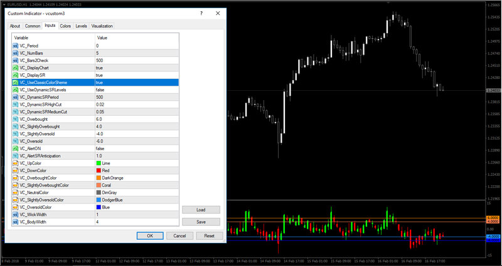Click the VC_Oversold double icon
The width and height of the screenshot is (502, 266).
15,141
